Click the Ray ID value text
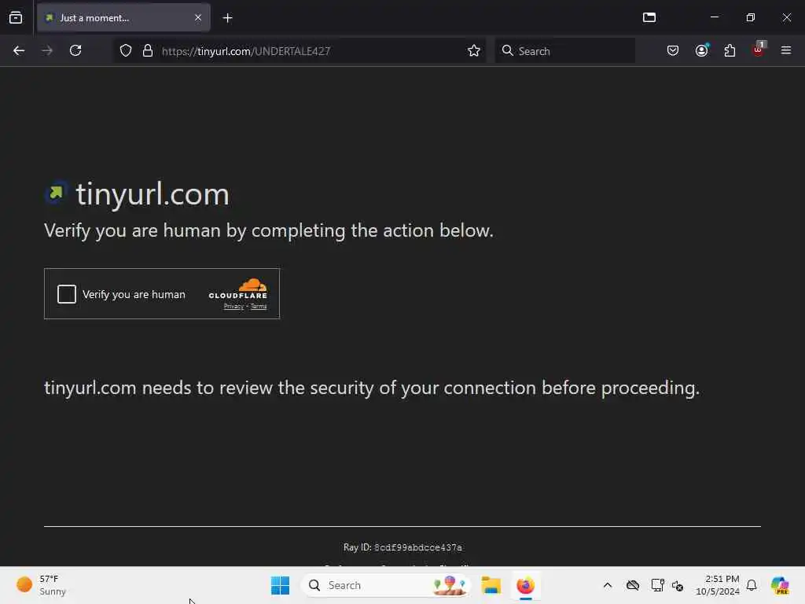Screen dimensions: 805x604 click(418, 547)
